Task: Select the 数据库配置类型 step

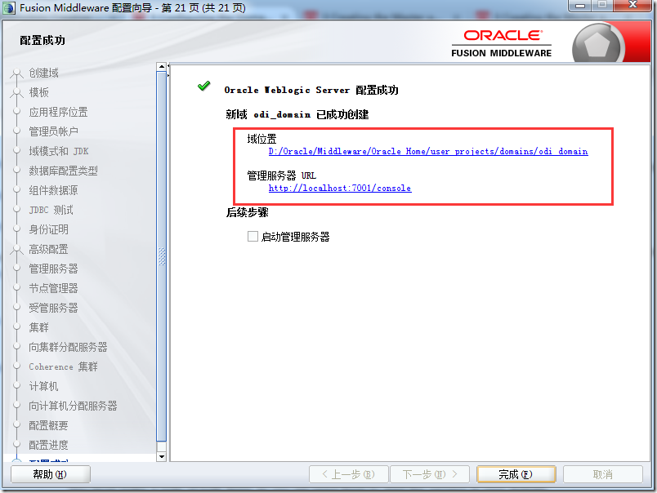Action: pos(63,171)
